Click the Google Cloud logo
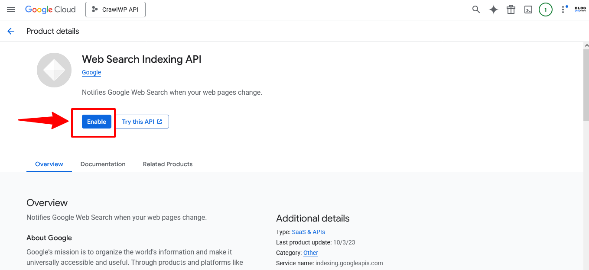589x270 pixels. click(x=50, y=10)
